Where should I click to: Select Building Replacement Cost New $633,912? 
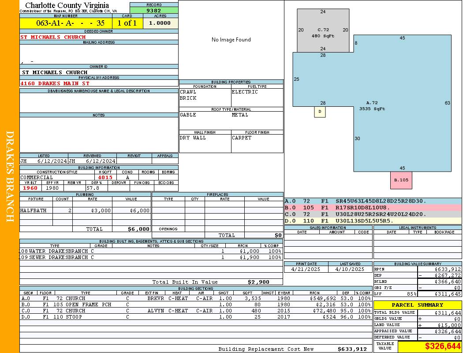click(x=352, y=349)
